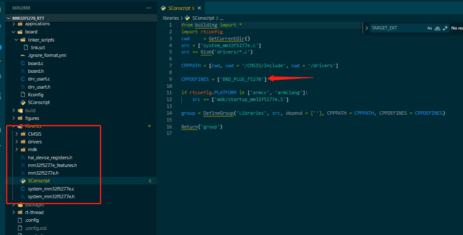Toggle Match Whole Word in find widget
The height and width of the screenshot is (235, 463).
[x=437, y=28]
